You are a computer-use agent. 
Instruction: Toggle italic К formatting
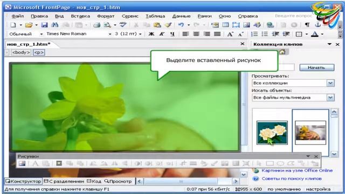tap(162, 34)
